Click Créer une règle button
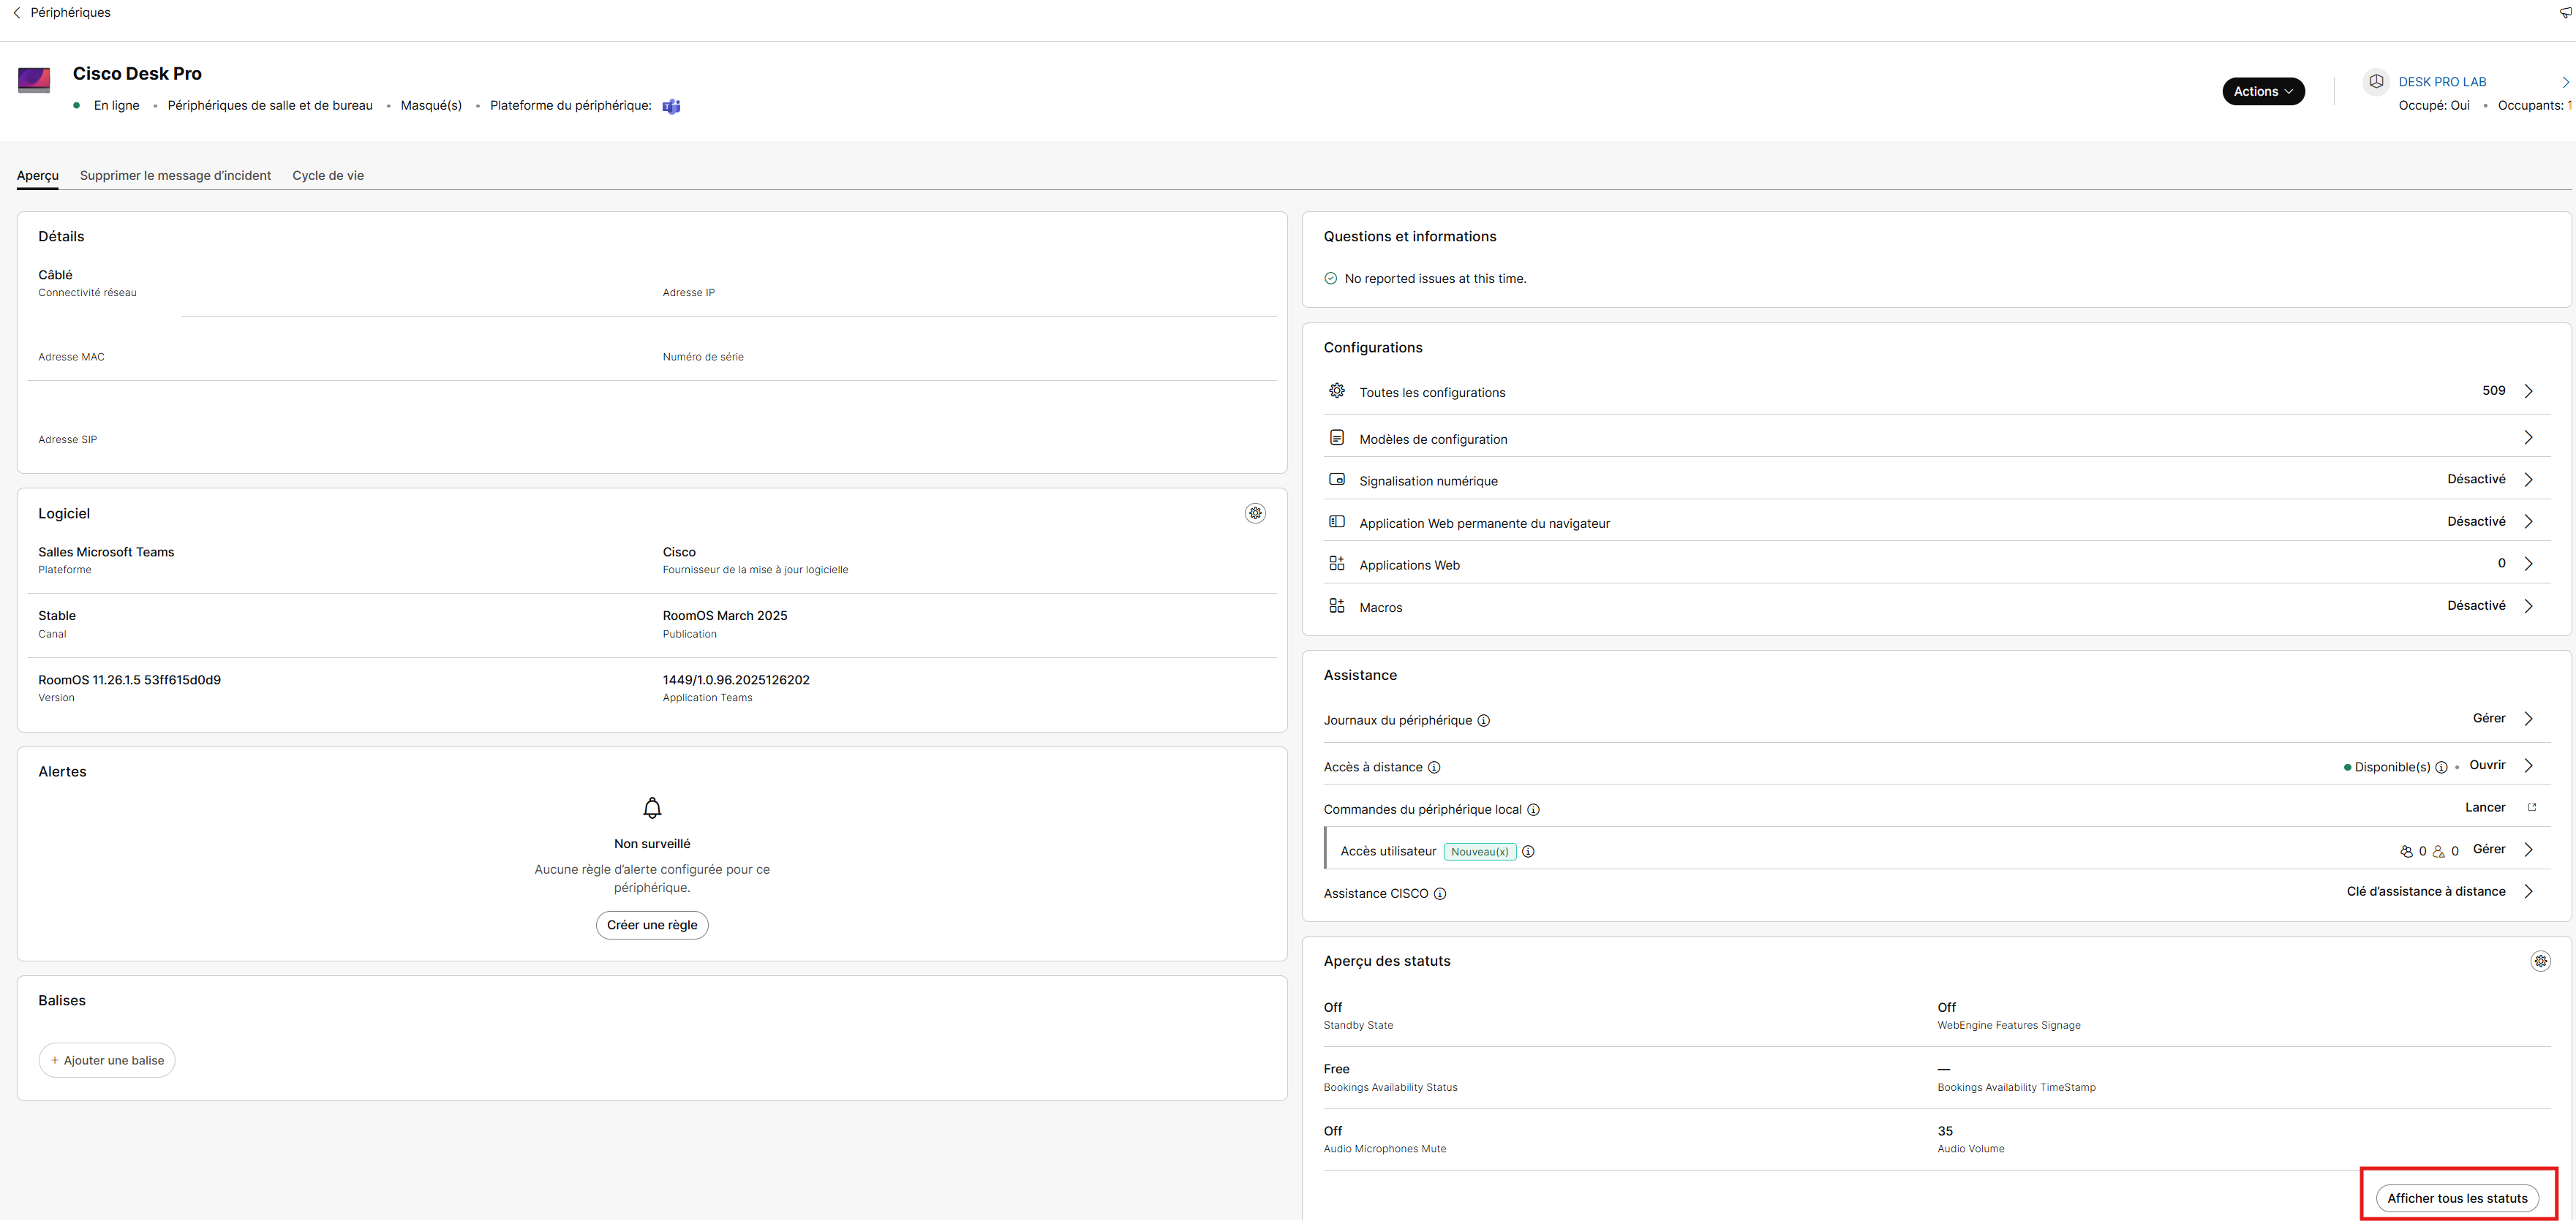Image resolution: width=2576 pixels, height=1221 pixels. click(x=652, y=925)
